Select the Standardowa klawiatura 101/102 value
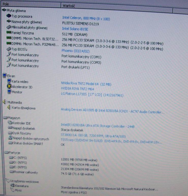This screenshot has height=196, width=188. coord(109,188)
